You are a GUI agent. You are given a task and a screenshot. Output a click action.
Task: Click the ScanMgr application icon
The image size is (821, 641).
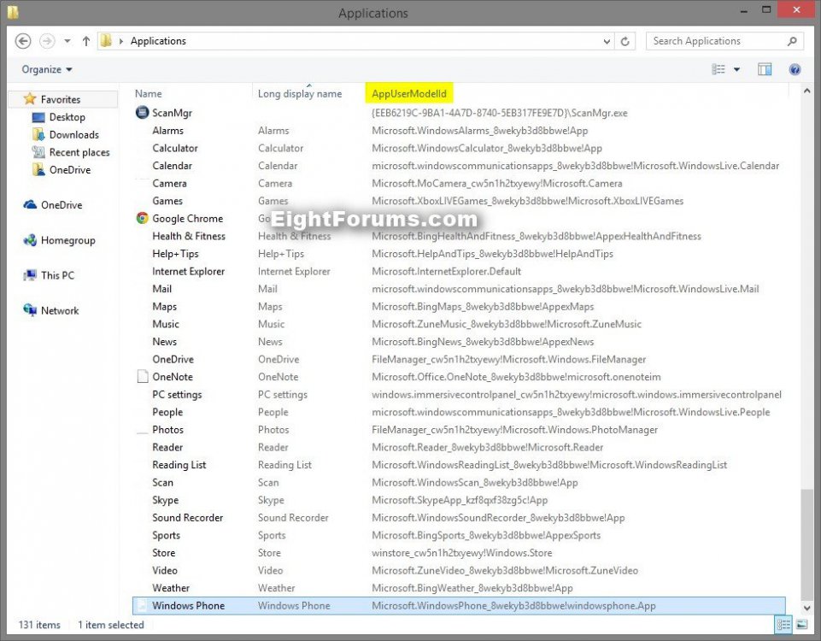pos(142,112)
